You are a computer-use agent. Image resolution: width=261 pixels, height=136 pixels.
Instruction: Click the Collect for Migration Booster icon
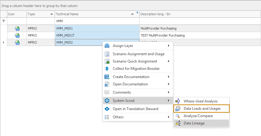click(107, 69)
